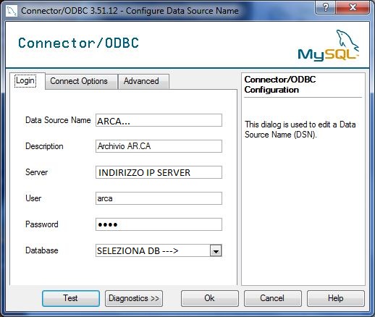This screenshot has height=317, width=375.
Task: Click the 'Connector/ODBC Configuration' heading
Action: tap(280, 85)
